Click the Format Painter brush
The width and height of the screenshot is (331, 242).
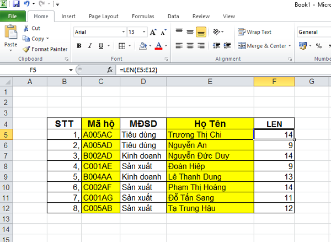(x=26, y=49)
